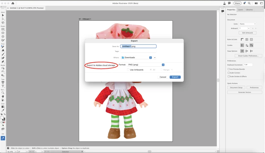Swap fill and stroke colors
This screenshot has height=153, width=265.
tap(5, 115)
